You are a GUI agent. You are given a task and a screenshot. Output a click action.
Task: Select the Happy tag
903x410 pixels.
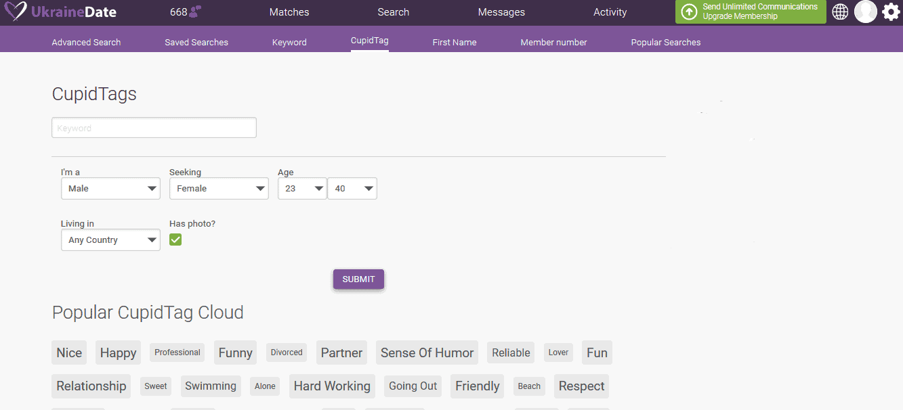(118, 352)
